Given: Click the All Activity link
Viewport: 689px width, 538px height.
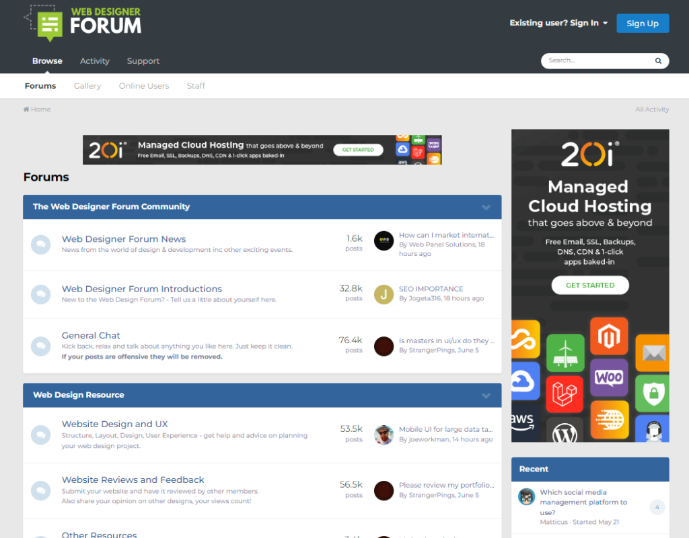Looking at the screenshot, I should 652,109.
